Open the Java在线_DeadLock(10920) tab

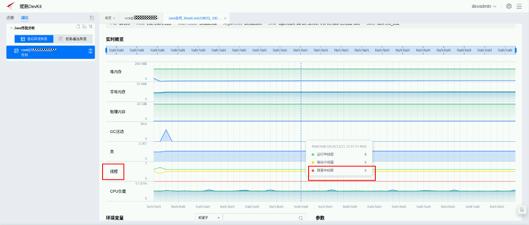[x=195, y=18]
